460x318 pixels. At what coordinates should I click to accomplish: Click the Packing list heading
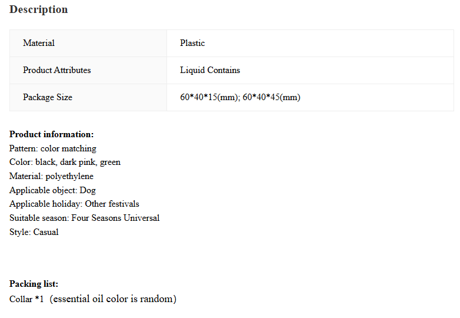coord(34,284)
